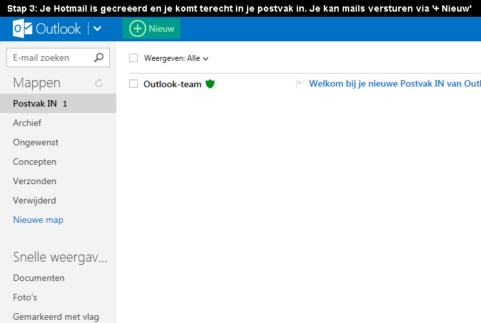This screenshot has height=323, width=481.
Task: Open the Concepten folder
Action: (34, 161)
